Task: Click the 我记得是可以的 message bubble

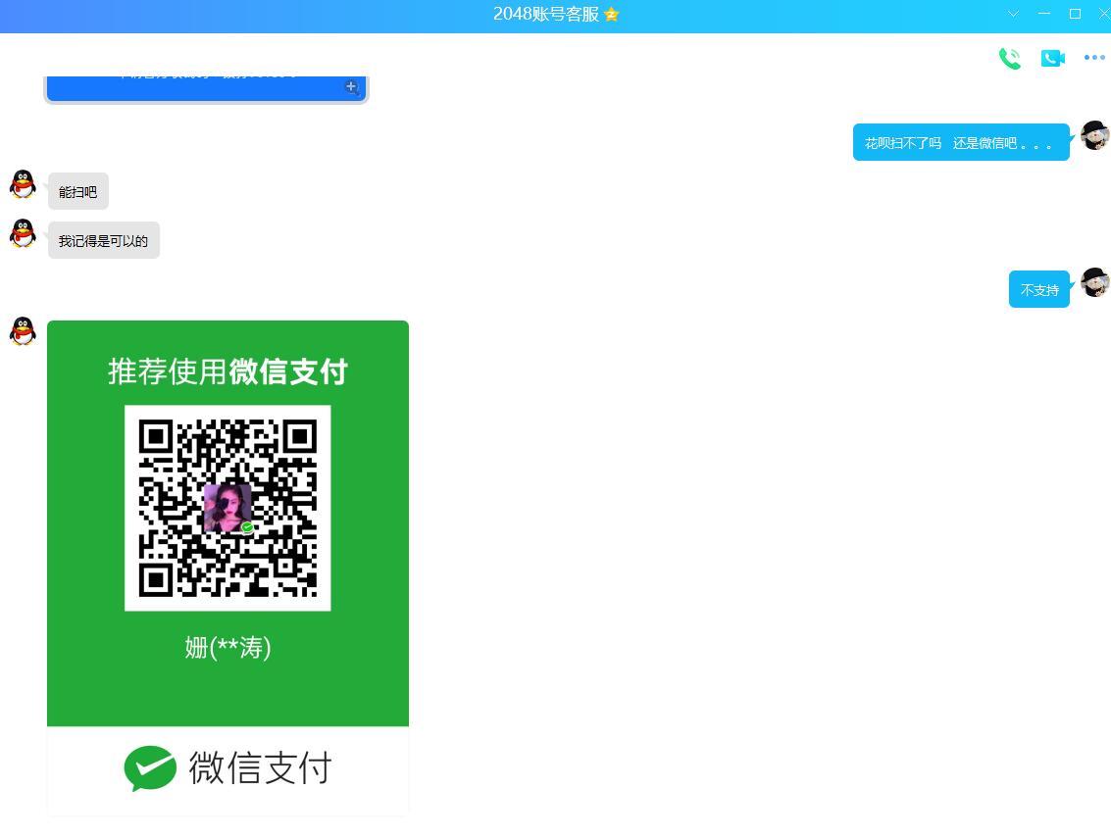Action: pos(103,240)
